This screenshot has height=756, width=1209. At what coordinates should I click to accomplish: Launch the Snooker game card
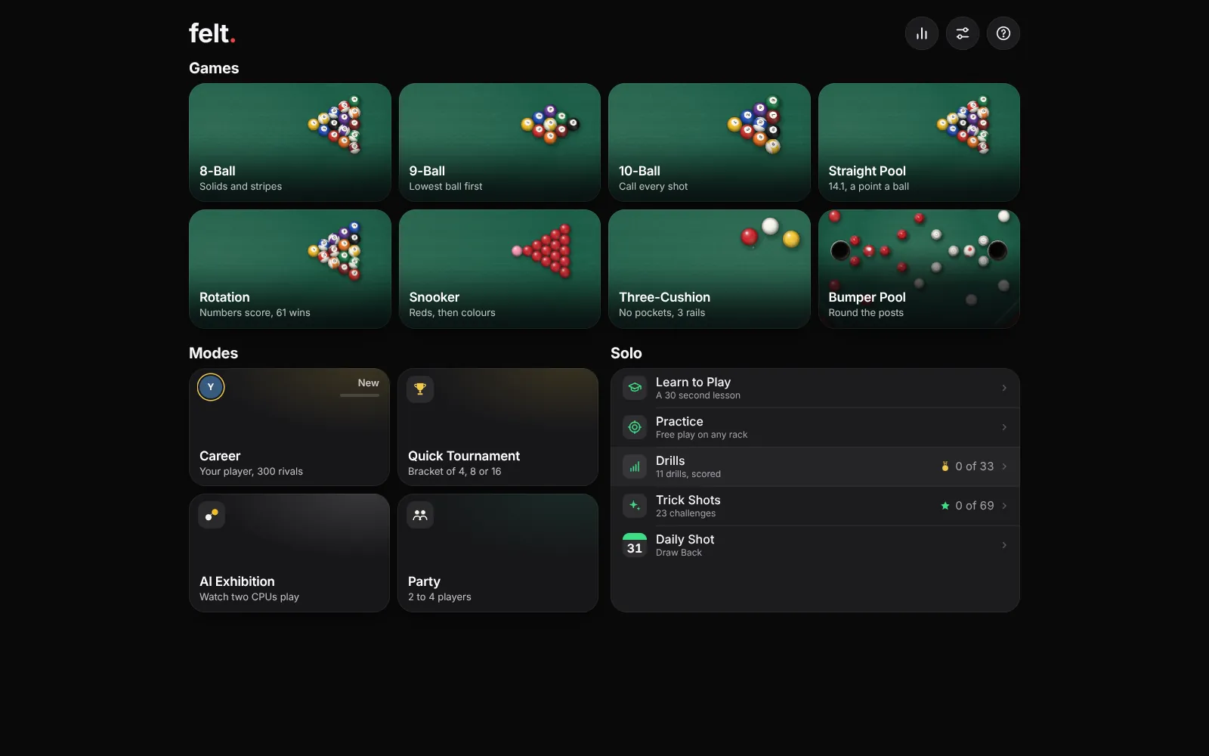tap(499, 269)
